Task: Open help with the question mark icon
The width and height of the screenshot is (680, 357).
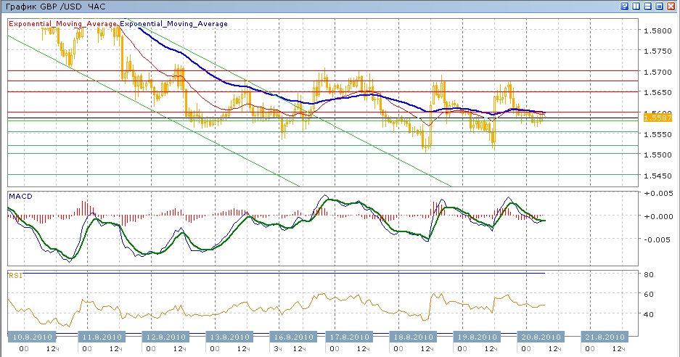Action: (625, 6)
